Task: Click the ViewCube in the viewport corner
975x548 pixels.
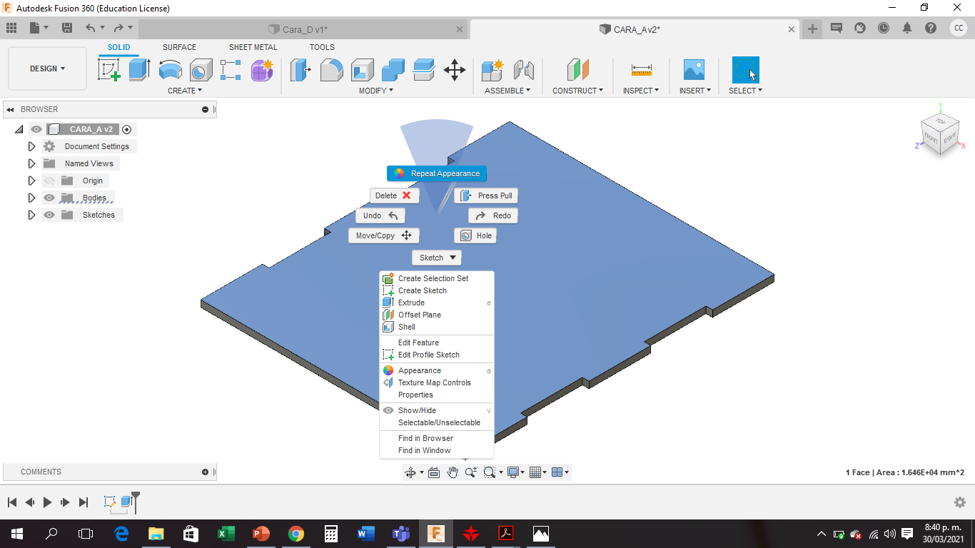Action: tap(941, 134)
